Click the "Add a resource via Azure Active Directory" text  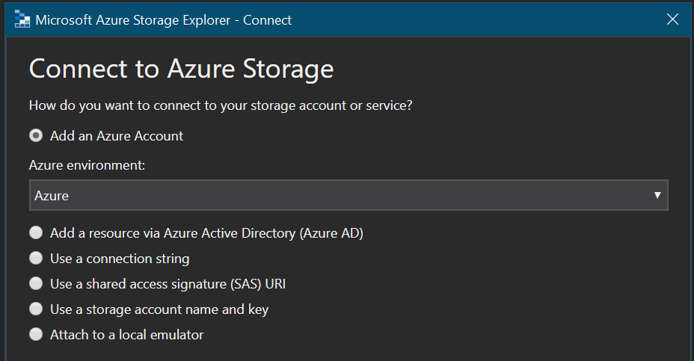tap(206, 233)
